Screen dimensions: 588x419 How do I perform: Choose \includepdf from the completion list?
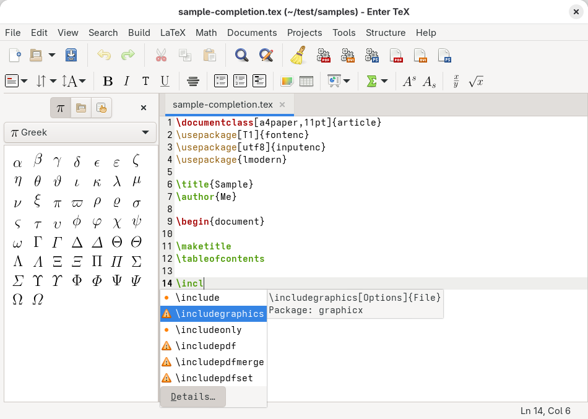(x=205, y=346)
